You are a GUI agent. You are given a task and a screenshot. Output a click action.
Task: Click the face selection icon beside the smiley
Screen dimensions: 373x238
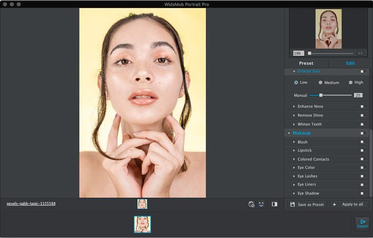tap(251, 204)
